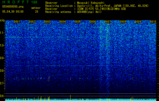The image size is (159, 101).
Task: Click the antenna value A504HB(yagi 4el)
Action: click(89, 12)
